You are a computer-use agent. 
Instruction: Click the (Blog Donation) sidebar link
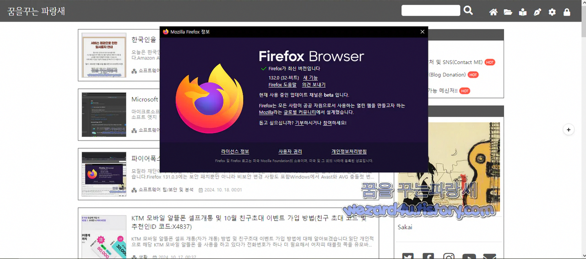pos(447,75)
